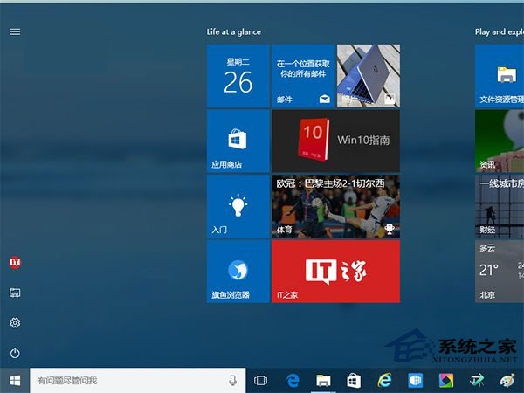Open the 应用商店 store tile

238,141
